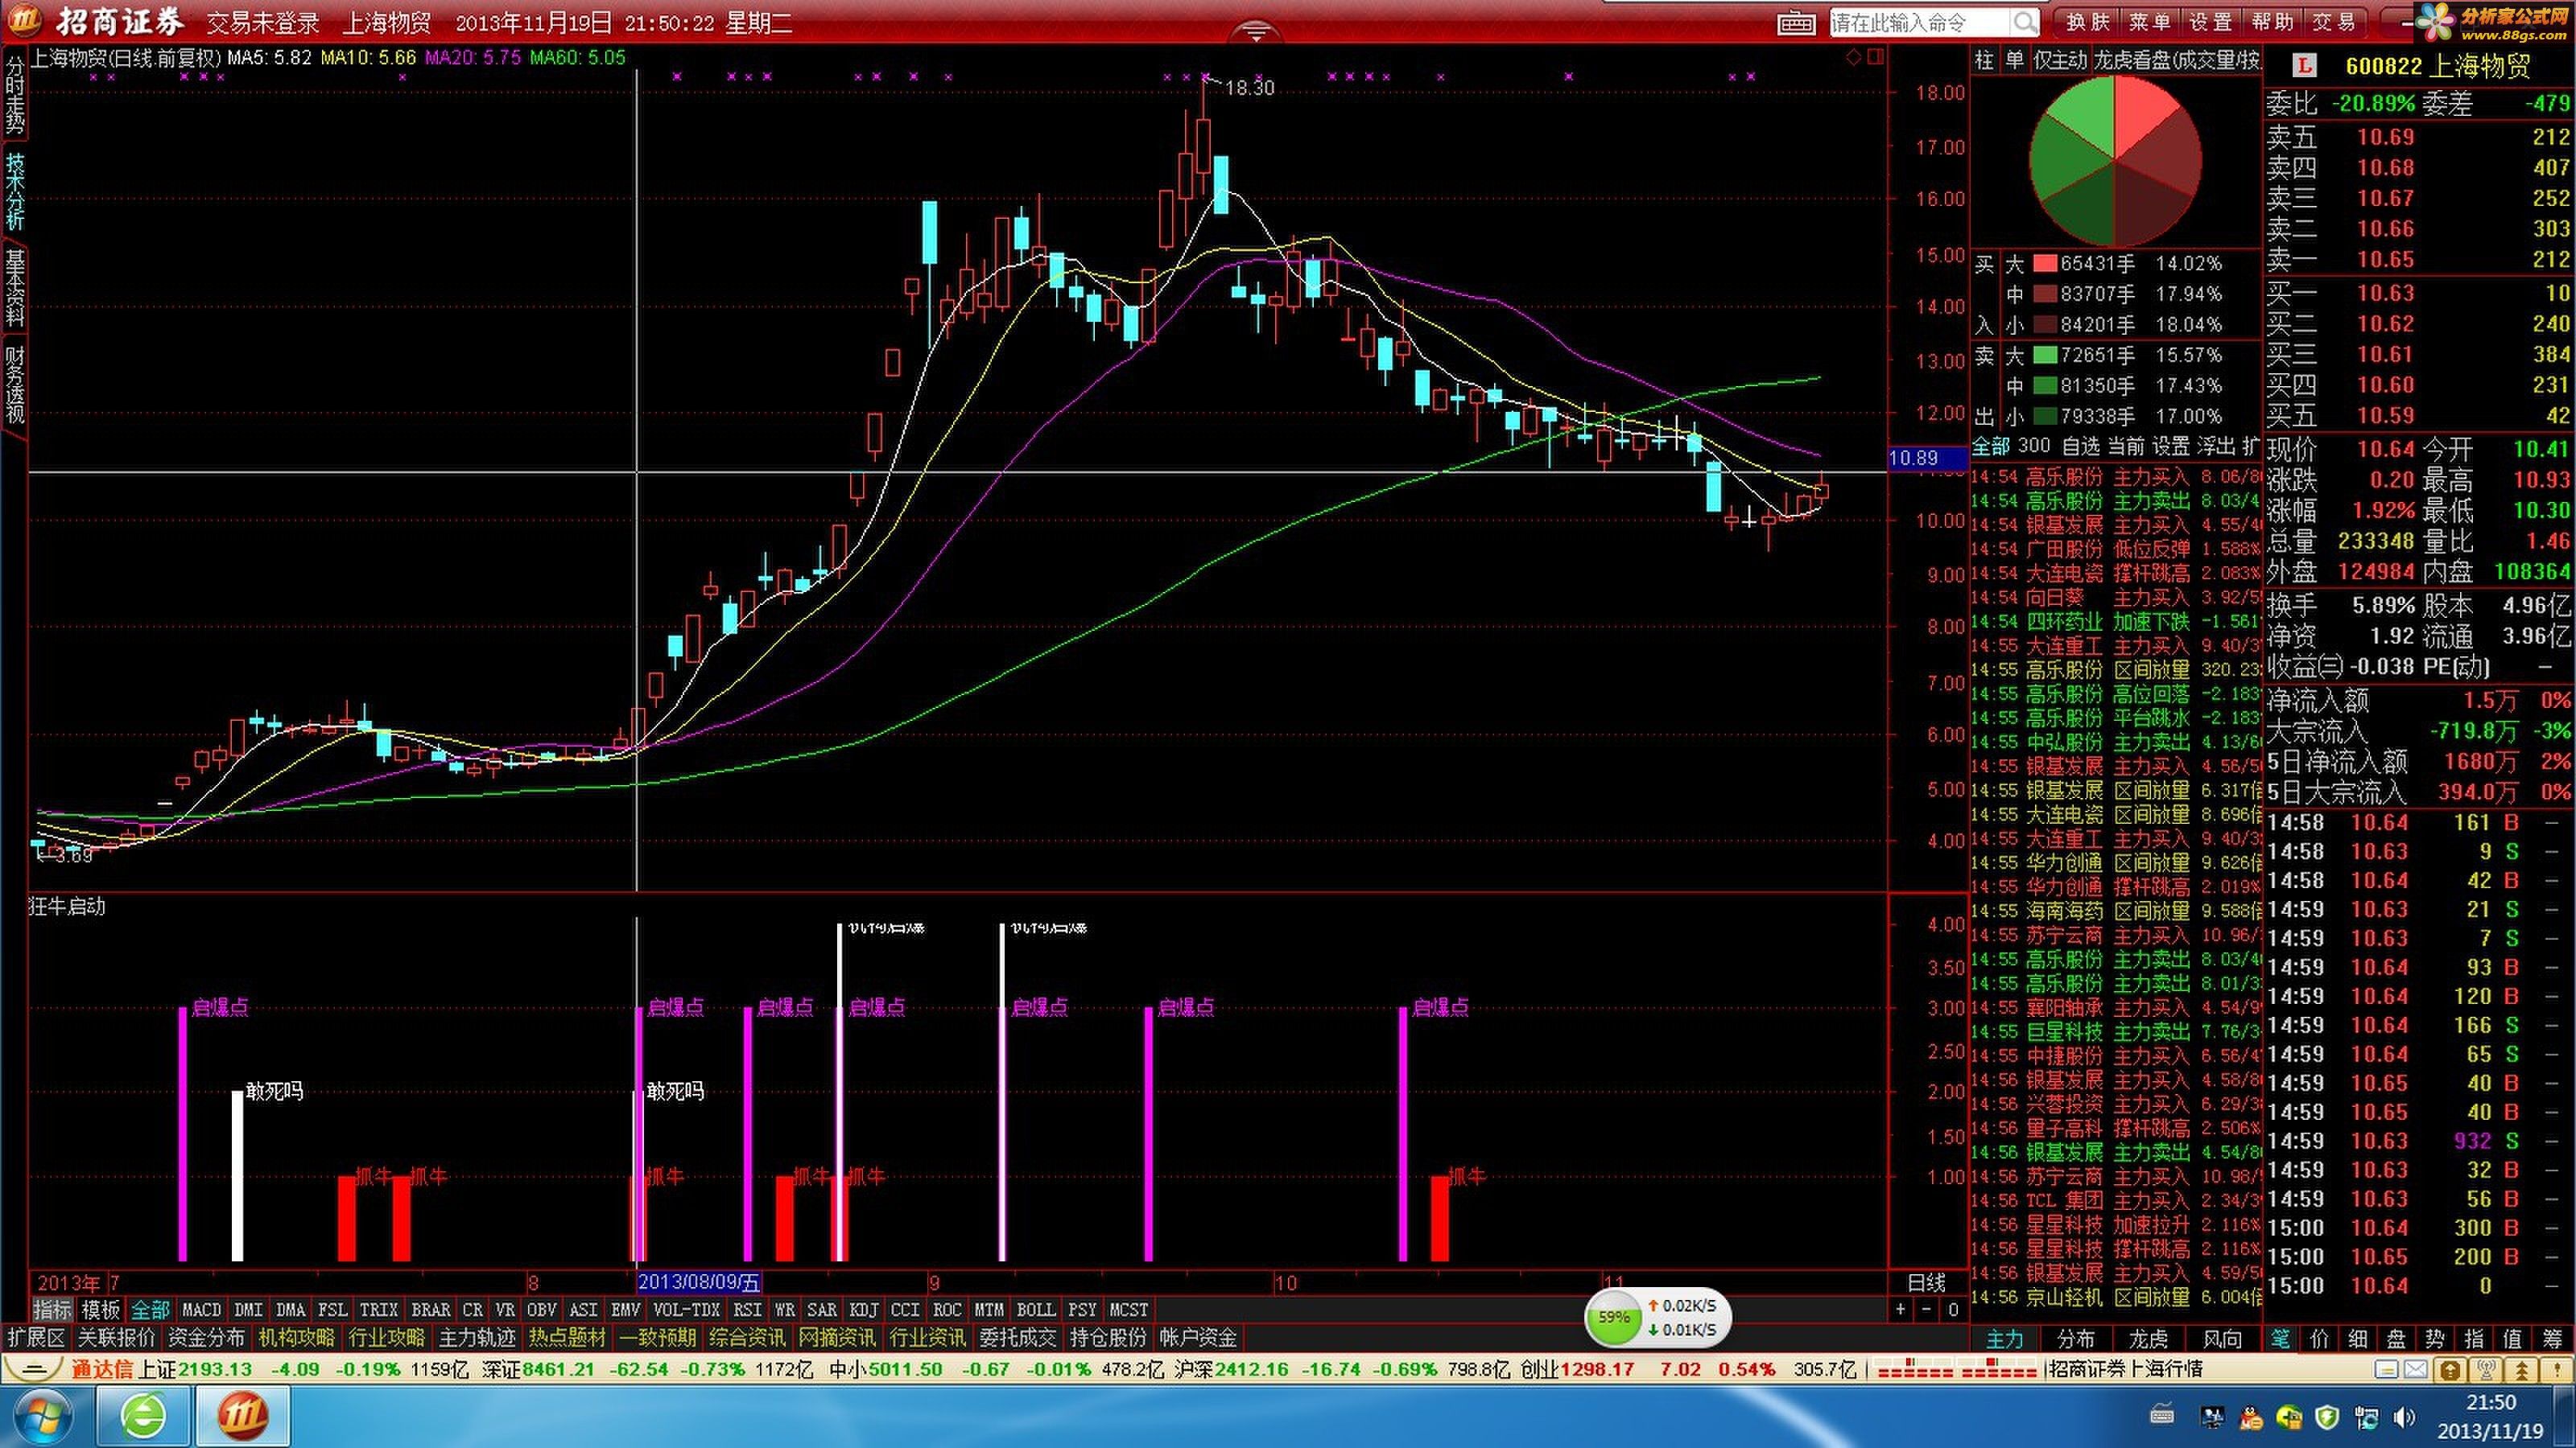2576x1448 pixels.
Task: Select the KDJ indicator
Action: [863, 1309]
